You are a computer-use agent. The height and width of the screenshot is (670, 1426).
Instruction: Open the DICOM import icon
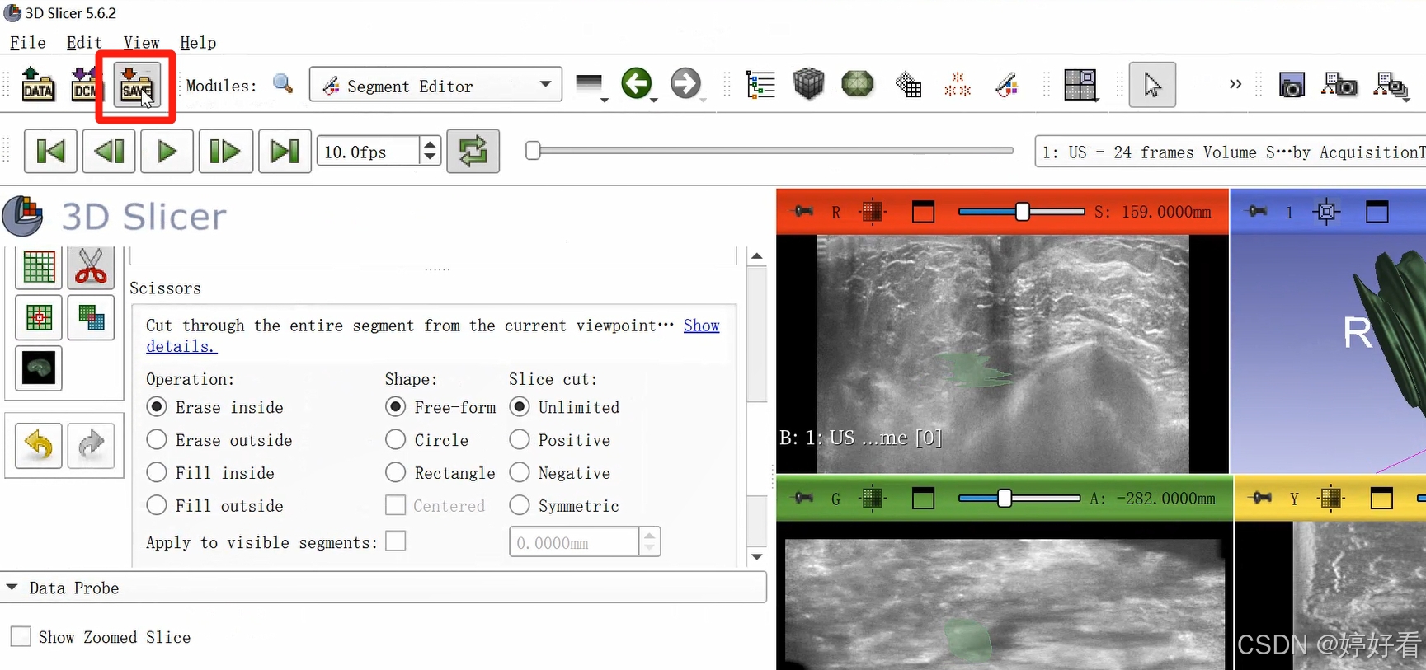pos(82,84)
